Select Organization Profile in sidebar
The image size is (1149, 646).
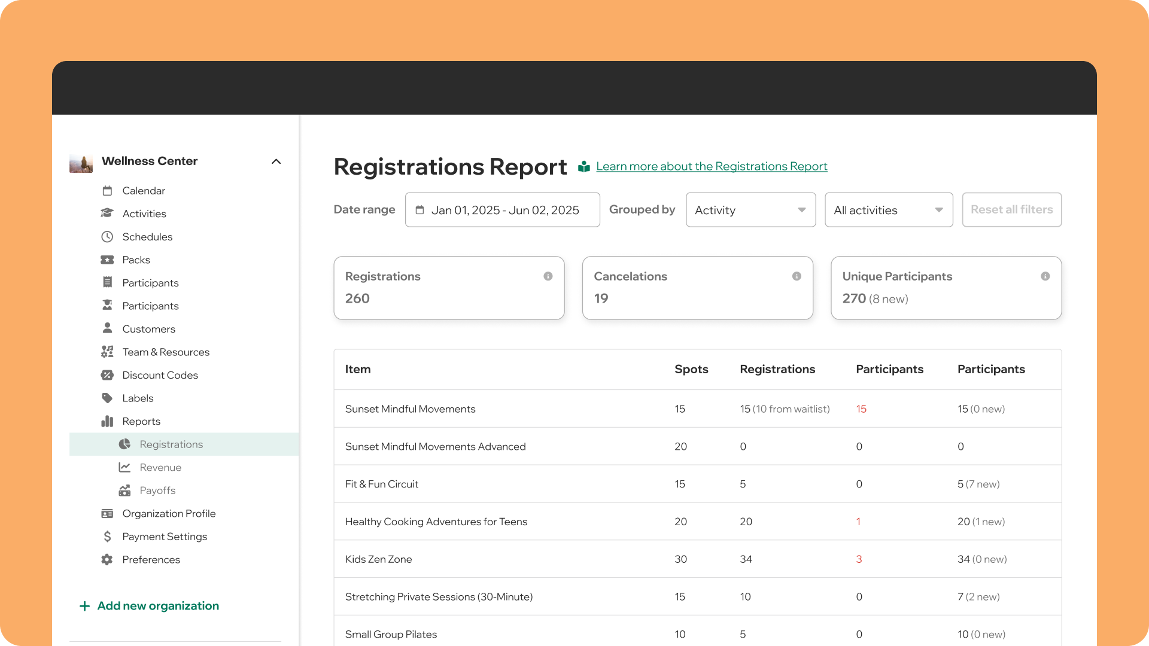pos(169,514)
